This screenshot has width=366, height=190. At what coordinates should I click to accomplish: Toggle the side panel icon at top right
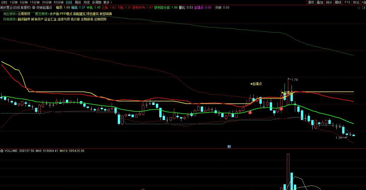click(363, 8)
